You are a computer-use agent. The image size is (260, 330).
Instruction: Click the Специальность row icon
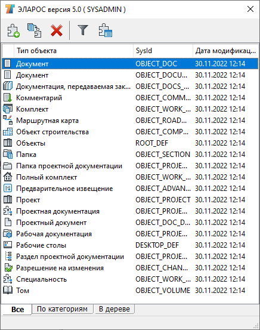[x=8, y=279]
